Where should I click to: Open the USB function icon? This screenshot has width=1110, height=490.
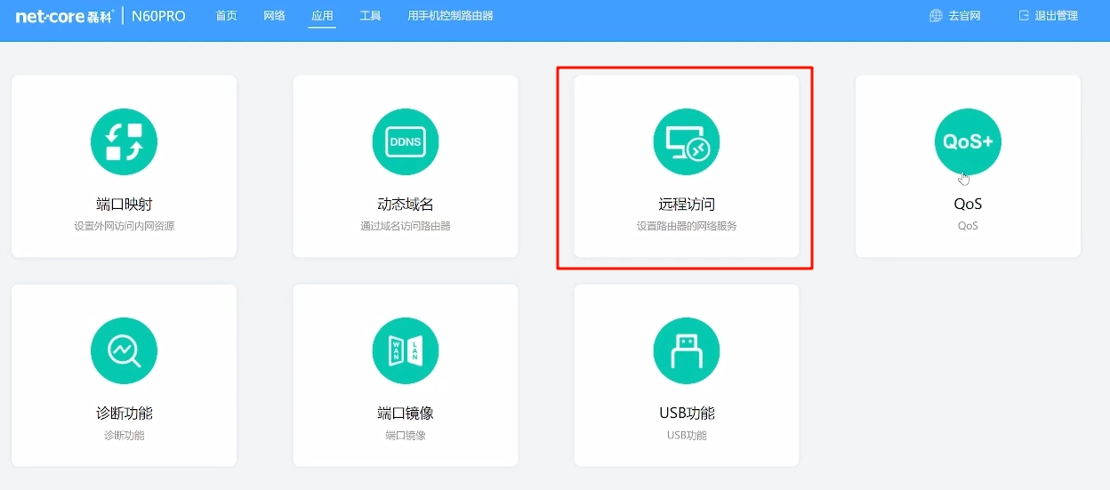686,351
